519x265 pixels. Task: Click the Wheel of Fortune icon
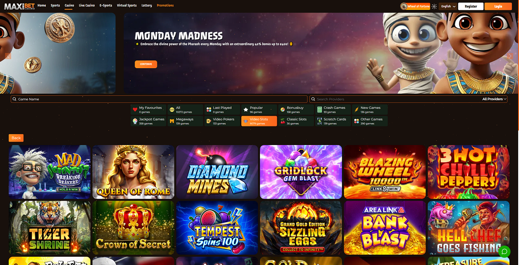pos(404,6)
